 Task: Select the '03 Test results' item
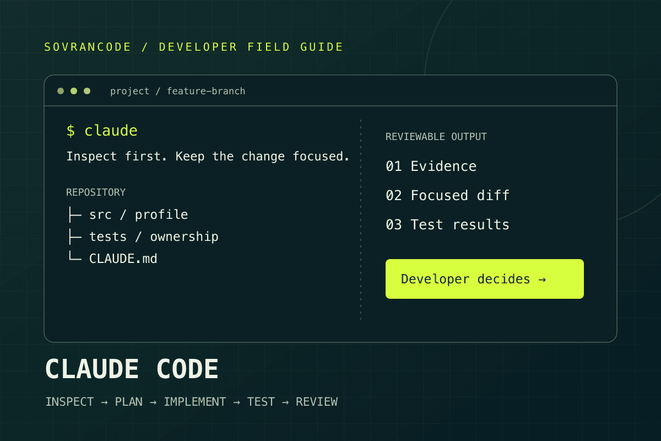pos(447,224)
